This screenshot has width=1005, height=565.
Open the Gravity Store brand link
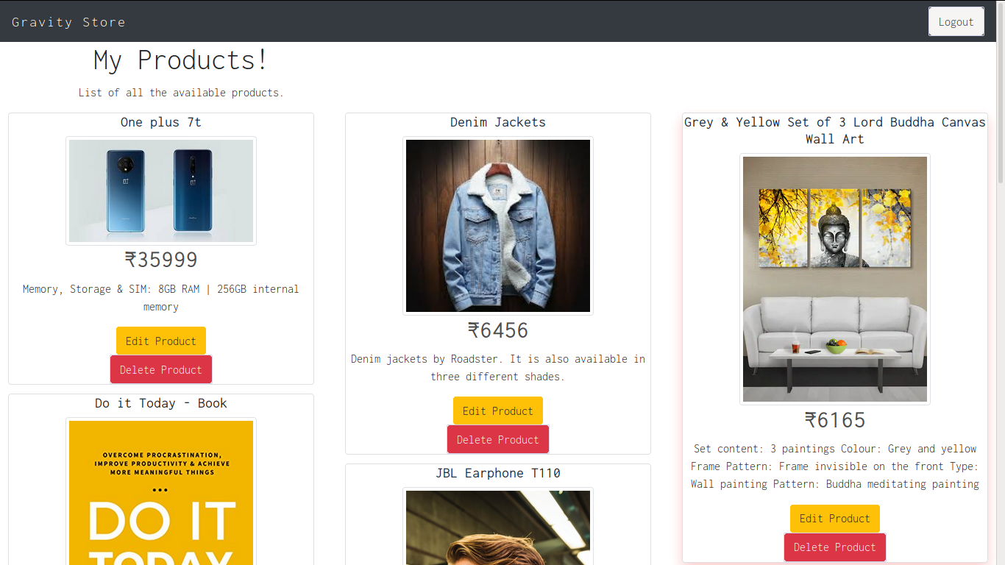pyautogui.click(x=68, y=22)
